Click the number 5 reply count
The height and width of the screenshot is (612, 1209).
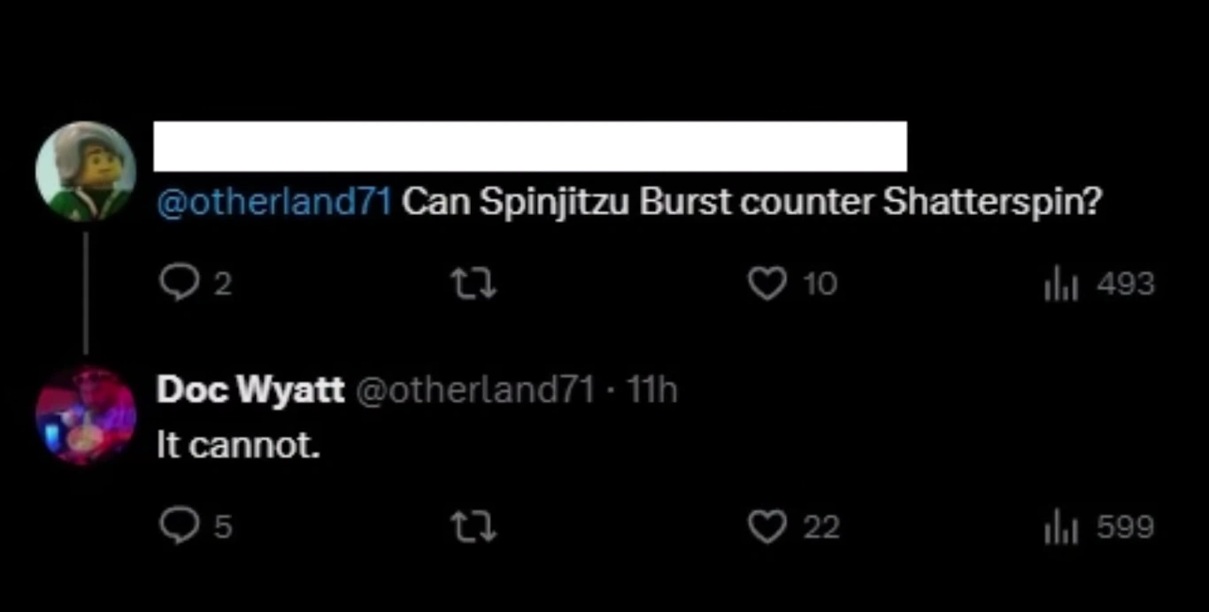coord(223,527)
